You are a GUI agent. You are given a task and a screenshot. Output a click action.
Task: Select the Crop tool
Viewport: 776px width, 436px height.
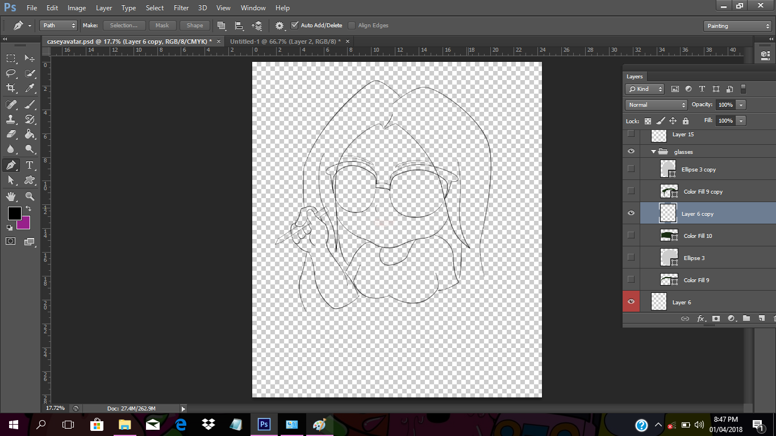pos(11,88)
